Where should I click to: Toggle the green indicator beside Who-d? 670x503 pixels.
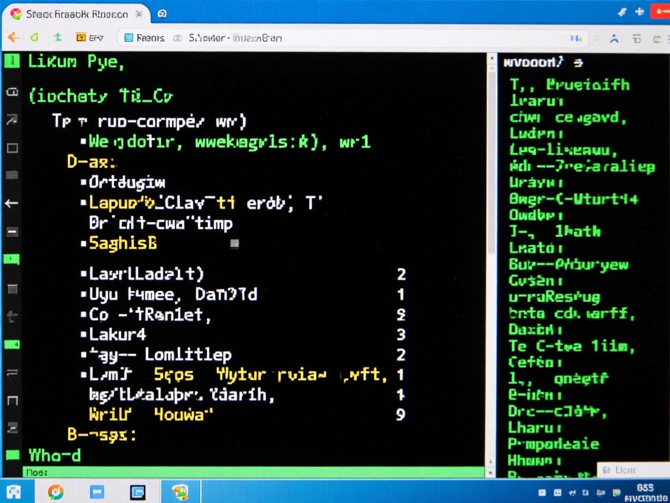(x=12, y=455)
